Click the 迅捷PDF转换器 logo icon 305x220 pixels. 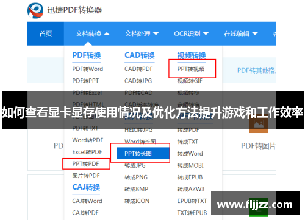coord(35,10)
